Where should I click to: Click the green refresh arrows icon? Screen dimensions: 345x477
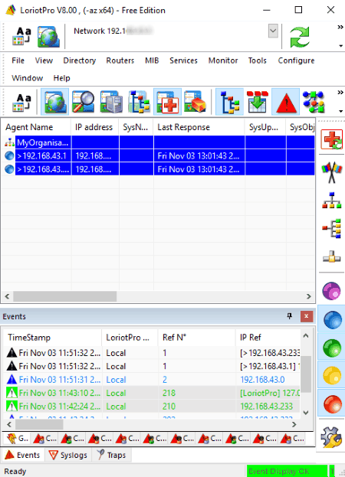(299, 37)
